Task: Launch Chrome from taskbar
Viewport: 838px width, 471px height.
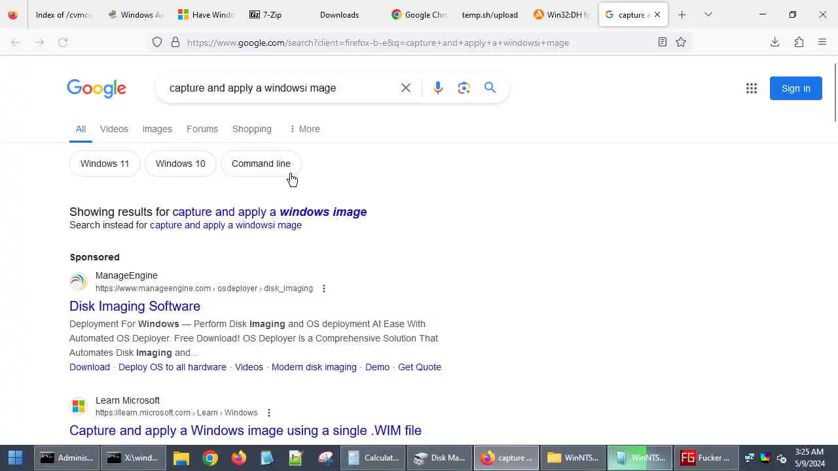Action: [x=210, y=458]
